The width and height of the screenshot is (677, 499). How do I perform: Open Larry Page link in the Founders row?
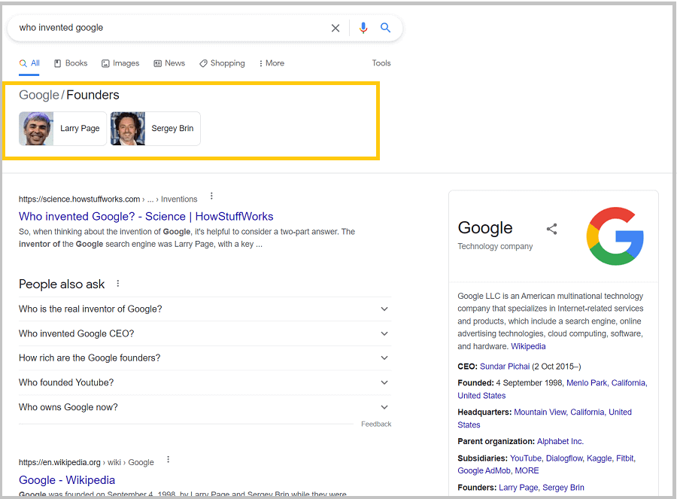[x=518, y=488]
